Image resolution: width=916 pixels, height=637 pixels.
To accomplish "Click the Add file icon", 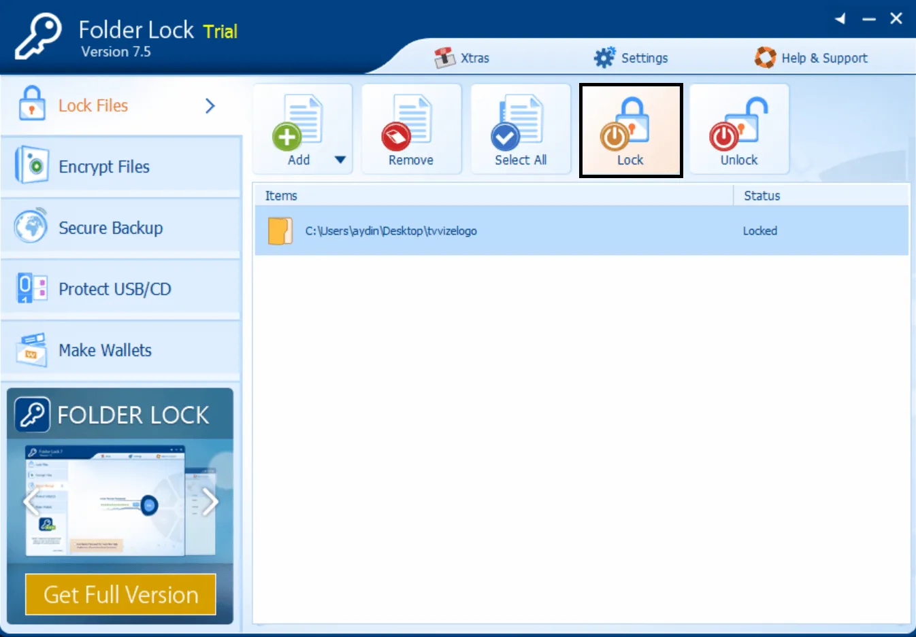I will 297,129.
